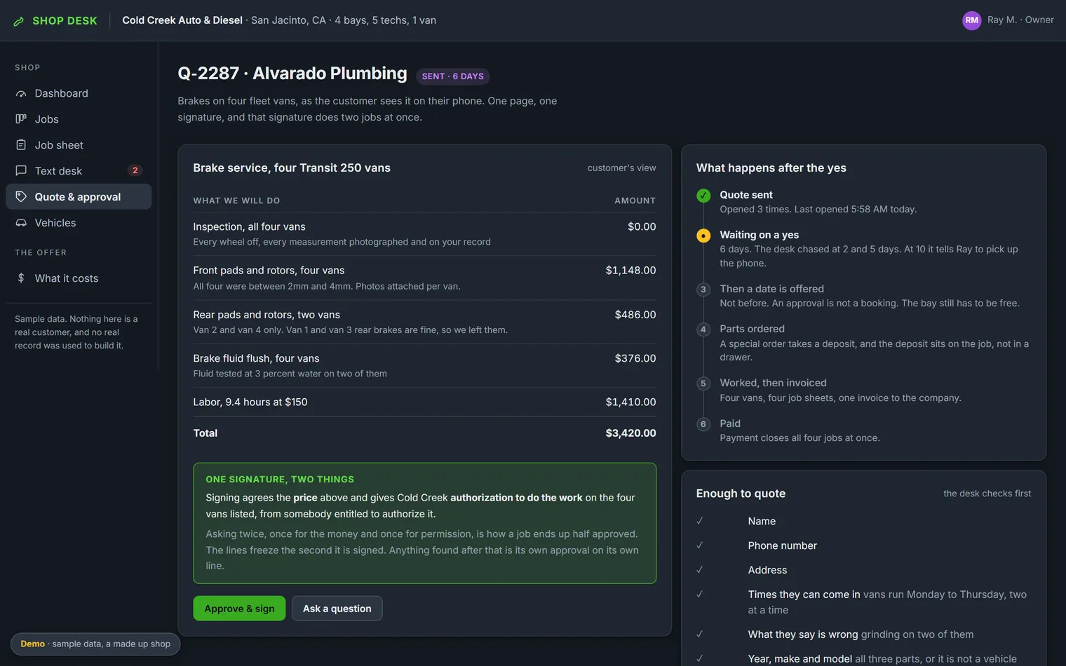The height and width of the screenshot is (666, 1066).
Task: Select the Jobs board icon
Action: pos(21,119)
